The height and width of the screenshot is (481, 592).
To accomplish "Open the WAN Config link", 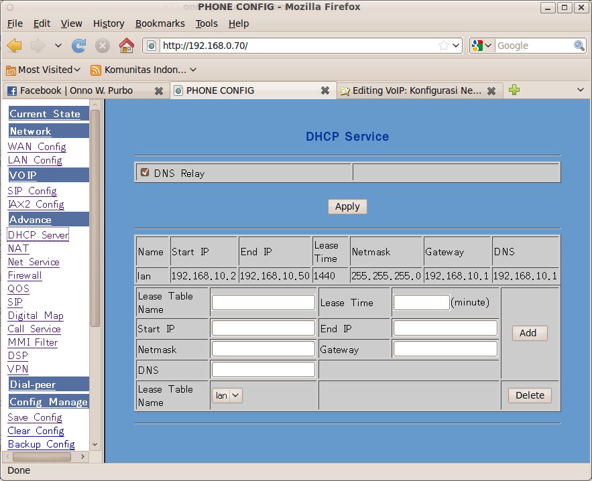I will 37,147.
